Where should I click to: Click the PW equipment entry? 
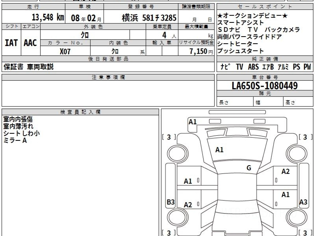pos(307,67)
